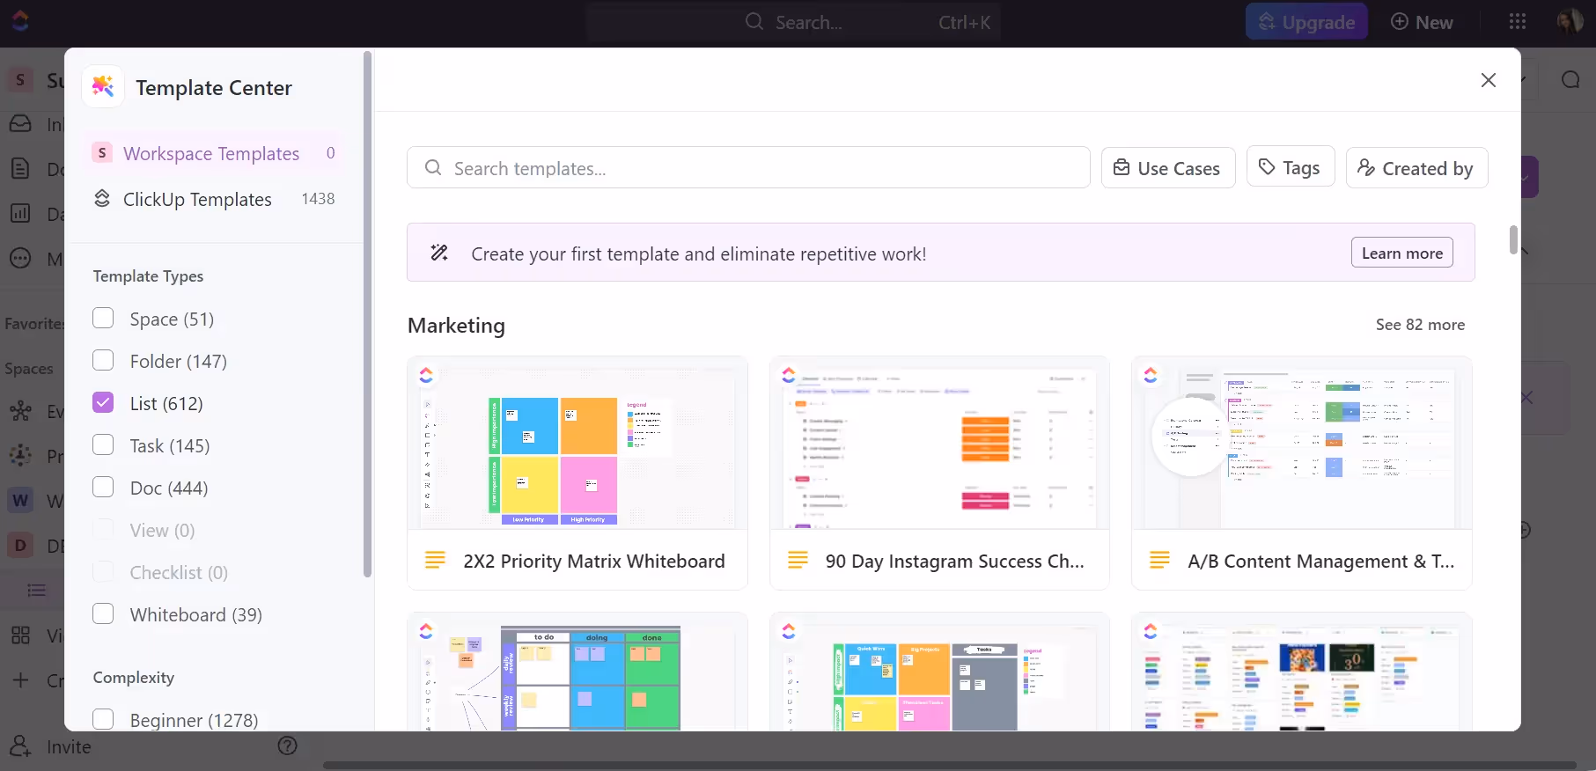The height and width of the screenshot is (771, 1596).
Task: Enable the Space template type checkbox
Action: [103, 319]
